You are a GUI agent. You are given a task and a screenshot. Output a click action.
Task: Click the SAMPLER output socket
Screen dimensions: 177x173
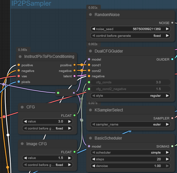tap(172, 118)
